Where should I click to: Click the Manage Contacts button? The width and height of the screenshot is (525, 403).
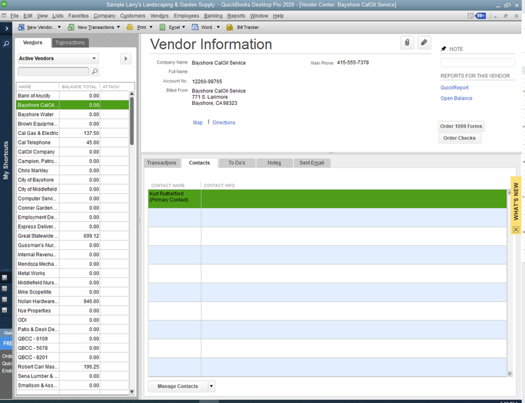click(178, 386)
